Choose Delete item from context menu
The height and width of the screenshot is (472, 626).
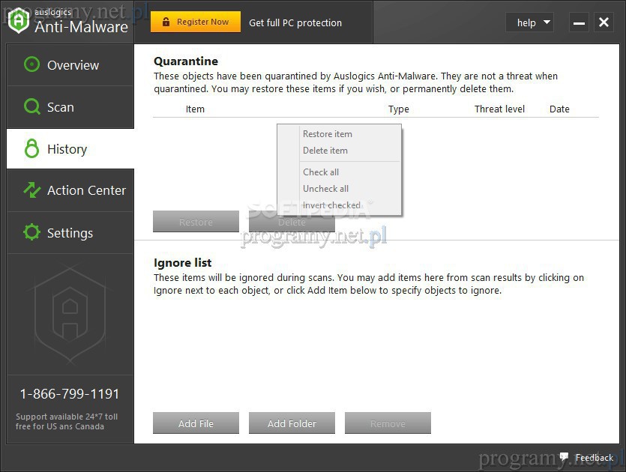pos(325,151)
